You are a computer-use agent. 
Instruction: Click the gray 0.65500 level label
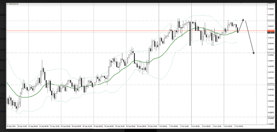click(x=271, y=85)
